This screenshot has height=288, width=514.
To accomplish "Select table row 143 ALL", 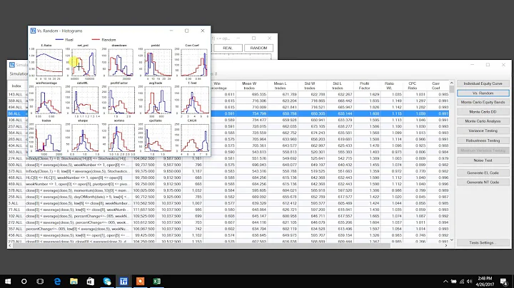I will pyautogui.click(x=228, y=94).
